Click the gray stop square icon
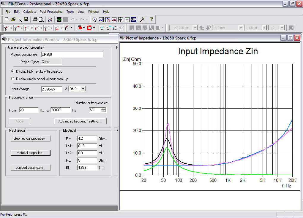 click(x=66, y=19)
